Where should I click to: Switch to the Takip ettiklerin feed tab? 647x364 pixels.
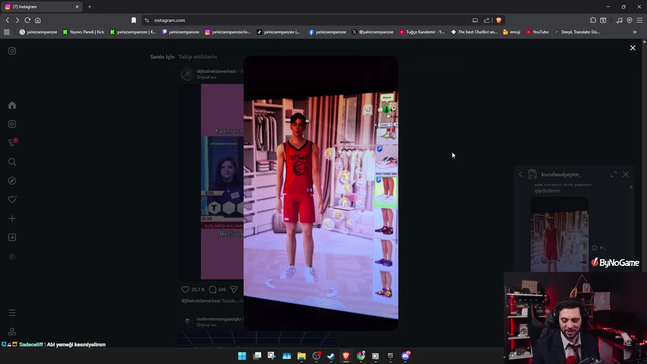(x=198, y=57)
